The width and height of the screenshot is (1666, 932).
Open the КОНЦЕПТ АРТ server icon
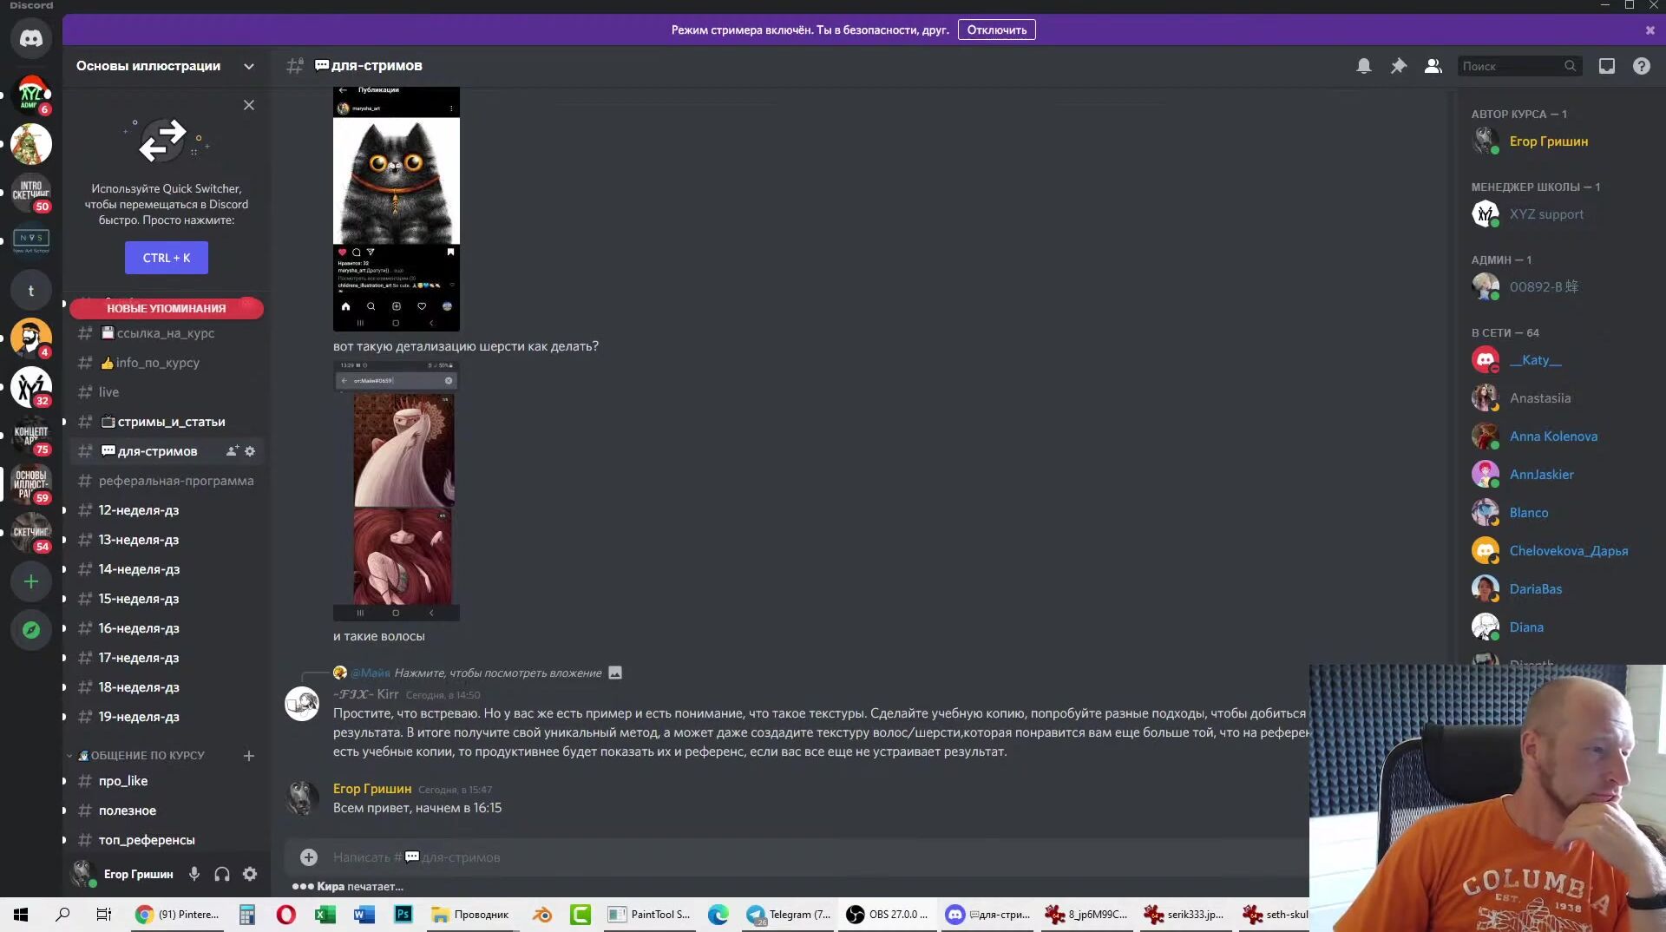tap(31, 436)
